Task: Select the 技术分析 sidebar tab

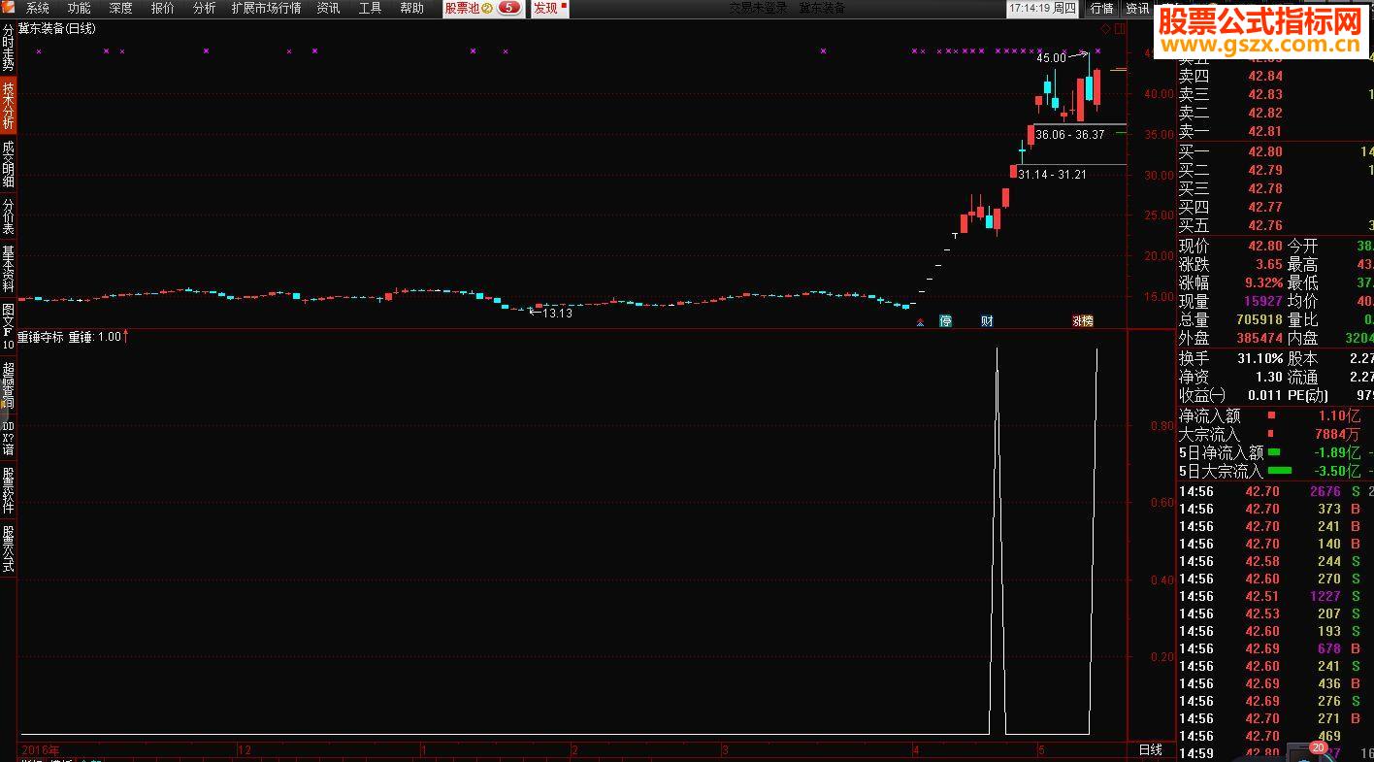Action: [8, 105]
